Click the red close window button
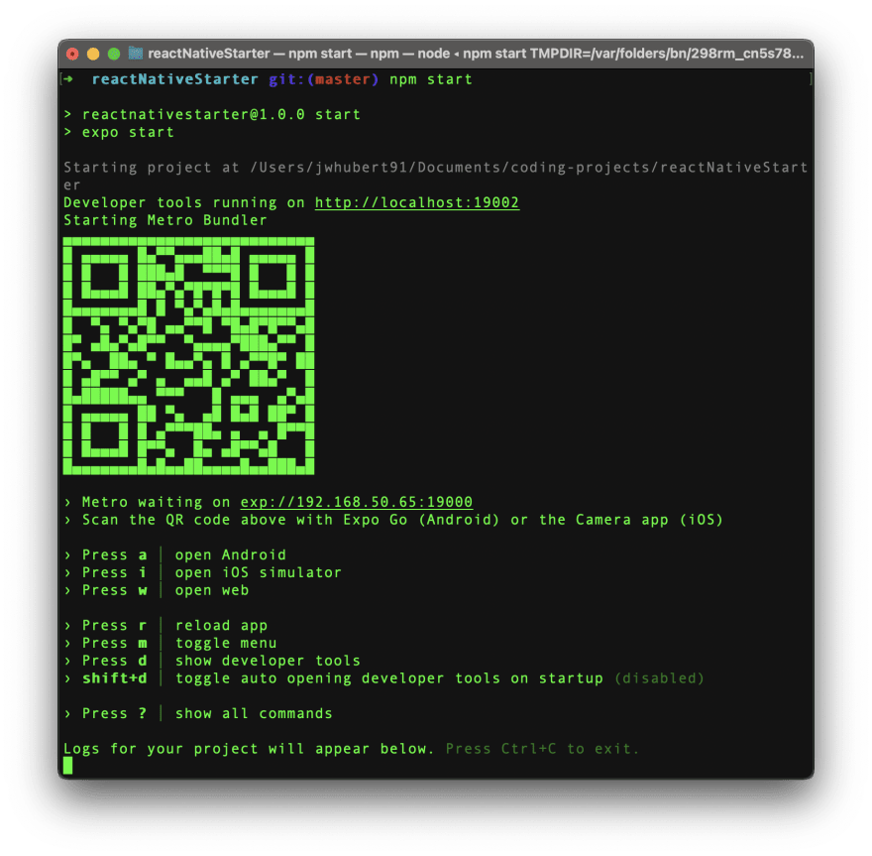 pos(72,54)
